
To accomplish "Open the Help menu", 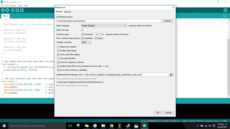I will pyautogui.click(x=26, y=6).
